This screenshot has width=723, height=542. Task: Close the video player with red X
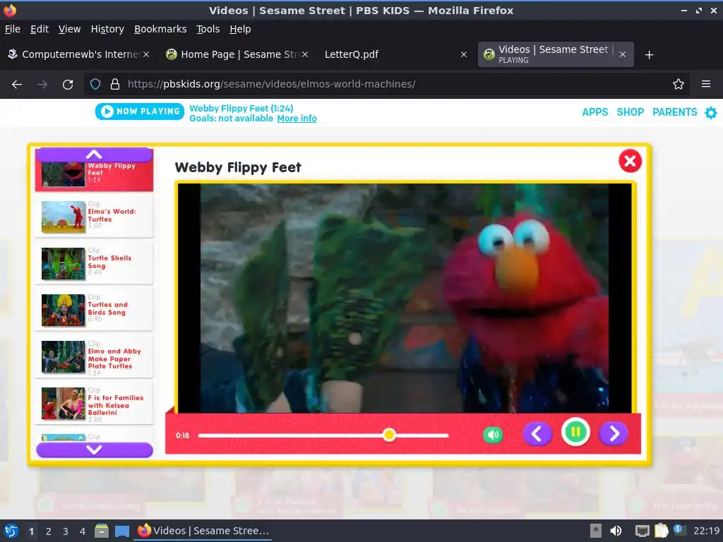(x=630, y=161)
